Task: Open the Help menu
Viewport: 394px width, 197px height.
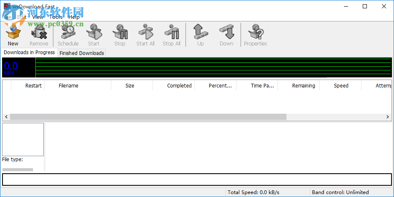Action: pyautogui.click(x=74, y=17)
